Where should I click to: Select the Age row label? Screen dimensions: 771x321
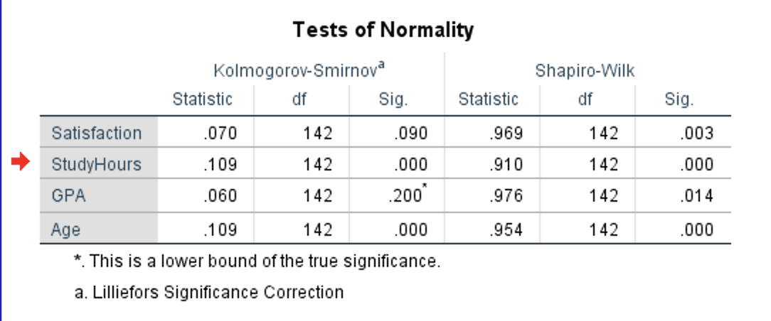pyautogui.click(x=65, y=229)
